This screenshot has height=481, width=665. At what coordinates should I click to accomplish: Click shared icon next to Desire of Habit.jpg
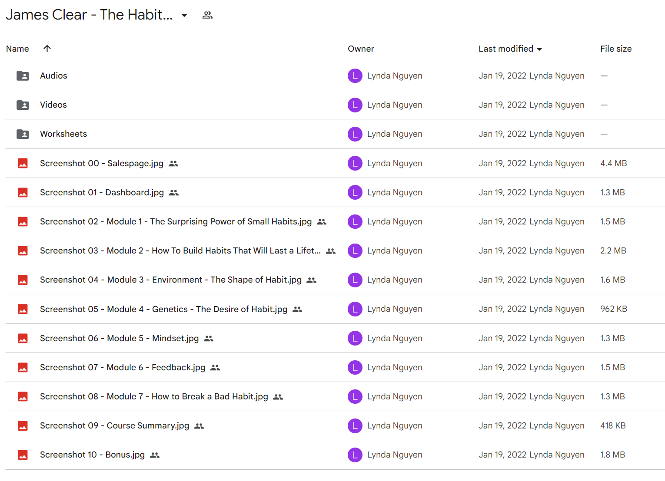297,309
